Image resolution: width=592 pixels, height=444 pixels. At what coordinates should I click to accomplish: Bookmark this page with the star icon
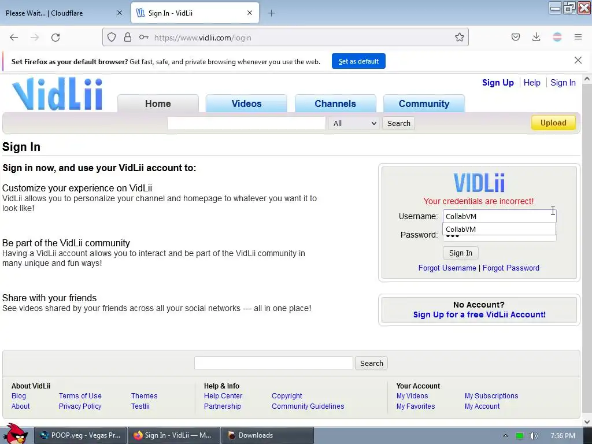click(460, 37)
